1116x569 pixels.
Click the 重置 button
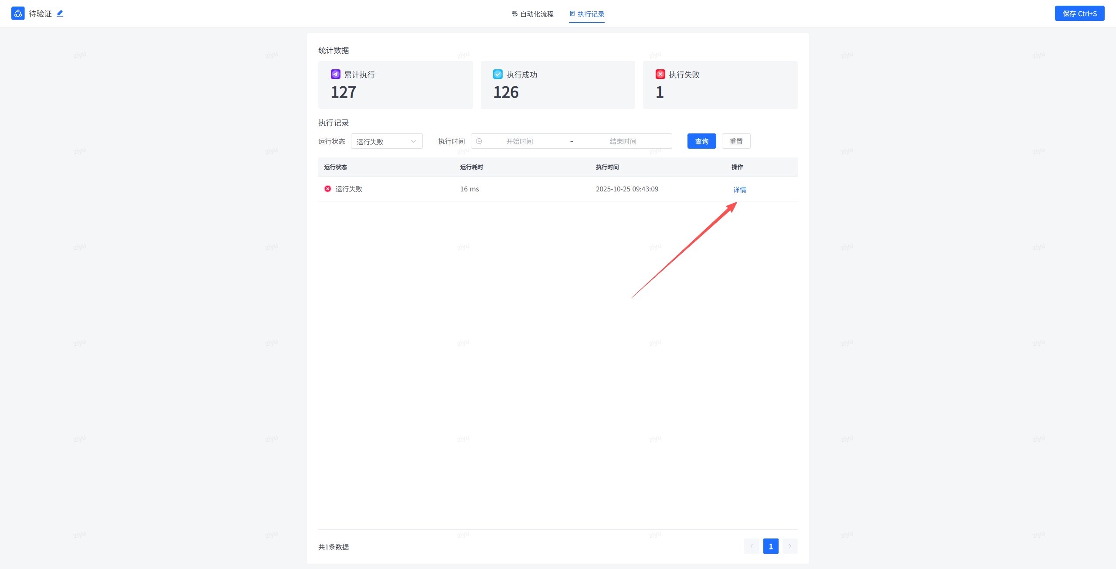point(736,141)
